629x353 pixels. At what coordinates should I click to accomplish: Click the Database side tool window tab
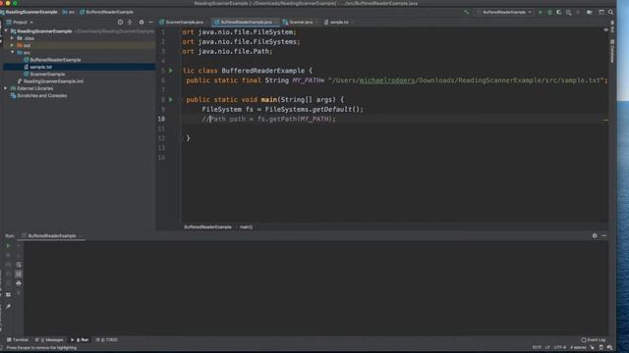coord(612,51)
